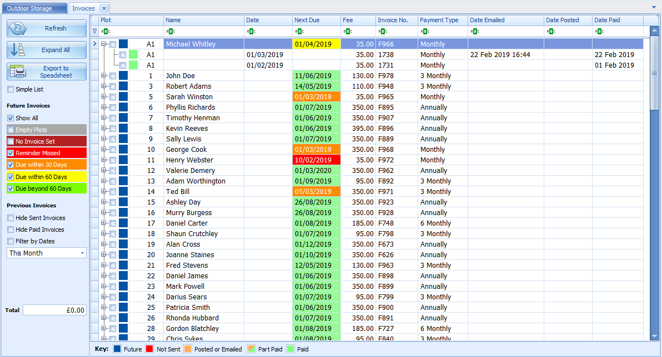The width and height of the screenshot is (662, 357).
Task: Click the filter icon under Date Paid column
Action: coord(599,32)
